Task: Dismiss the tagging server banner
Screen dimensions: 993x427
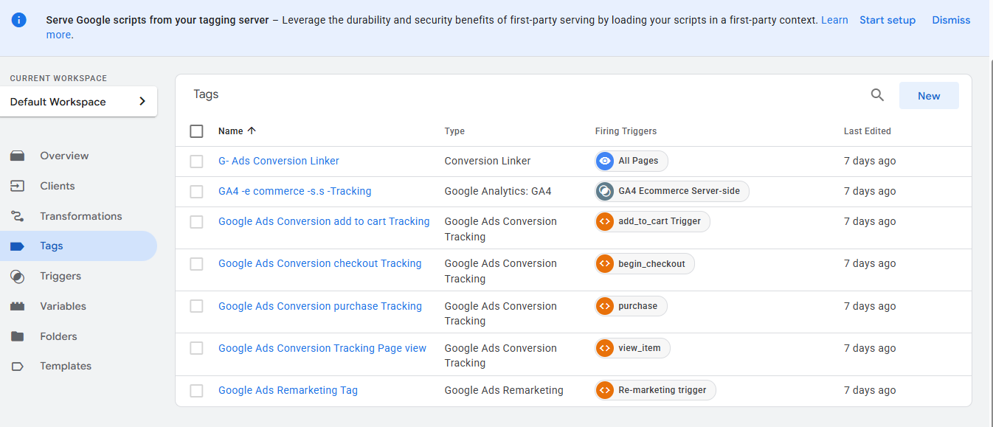Action: 951,20
